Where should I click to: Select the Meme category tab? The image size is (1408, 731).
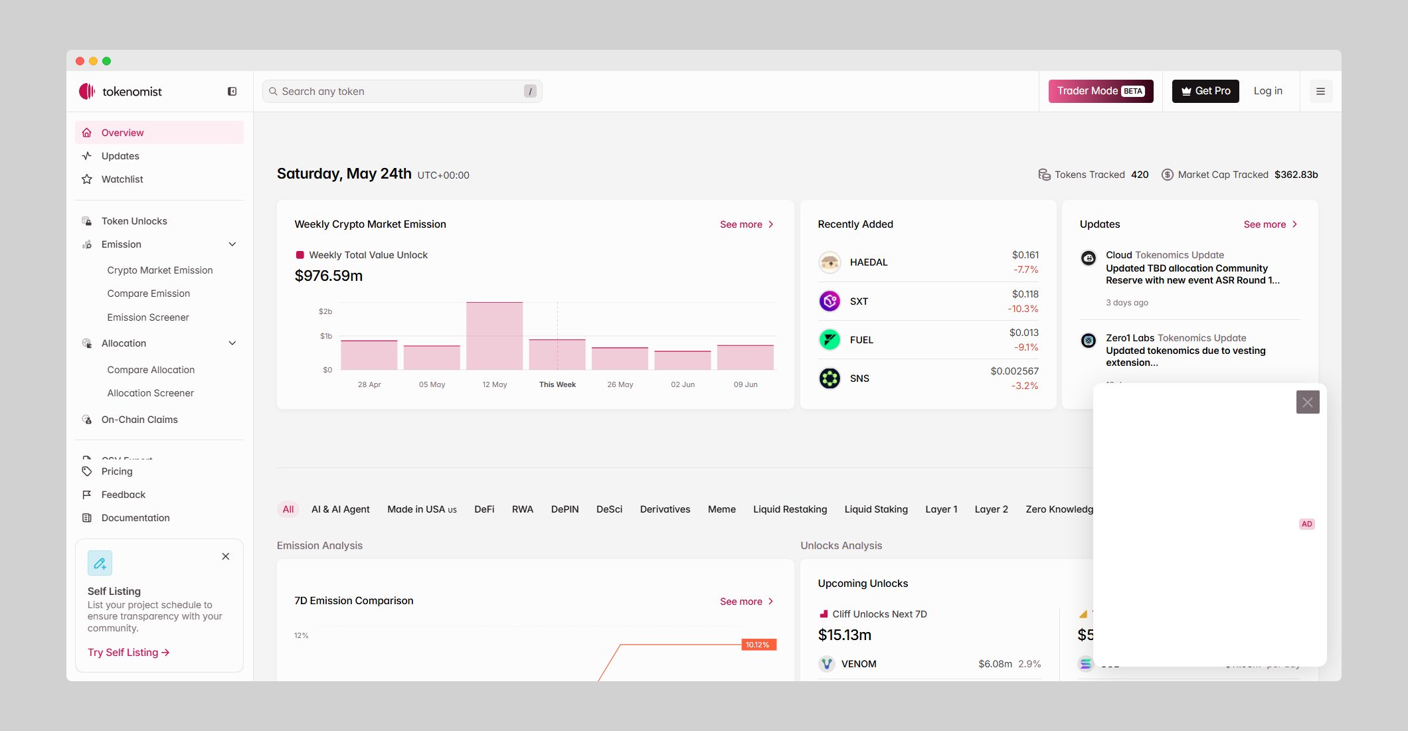click(x=721, y=509)
